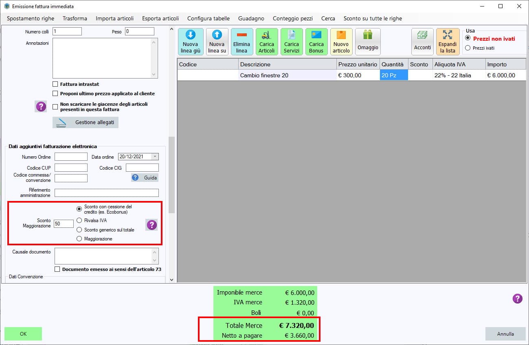Click the left panel scroll down arrow
Viewport: 529px width, 345px height.
point(171,279)
